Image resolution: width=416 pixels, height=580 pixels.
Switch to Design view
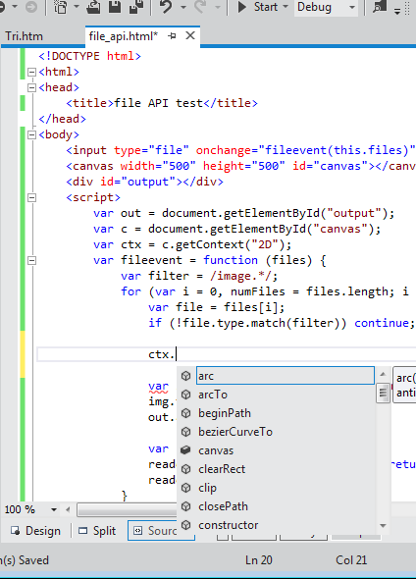tap(36, 531)
